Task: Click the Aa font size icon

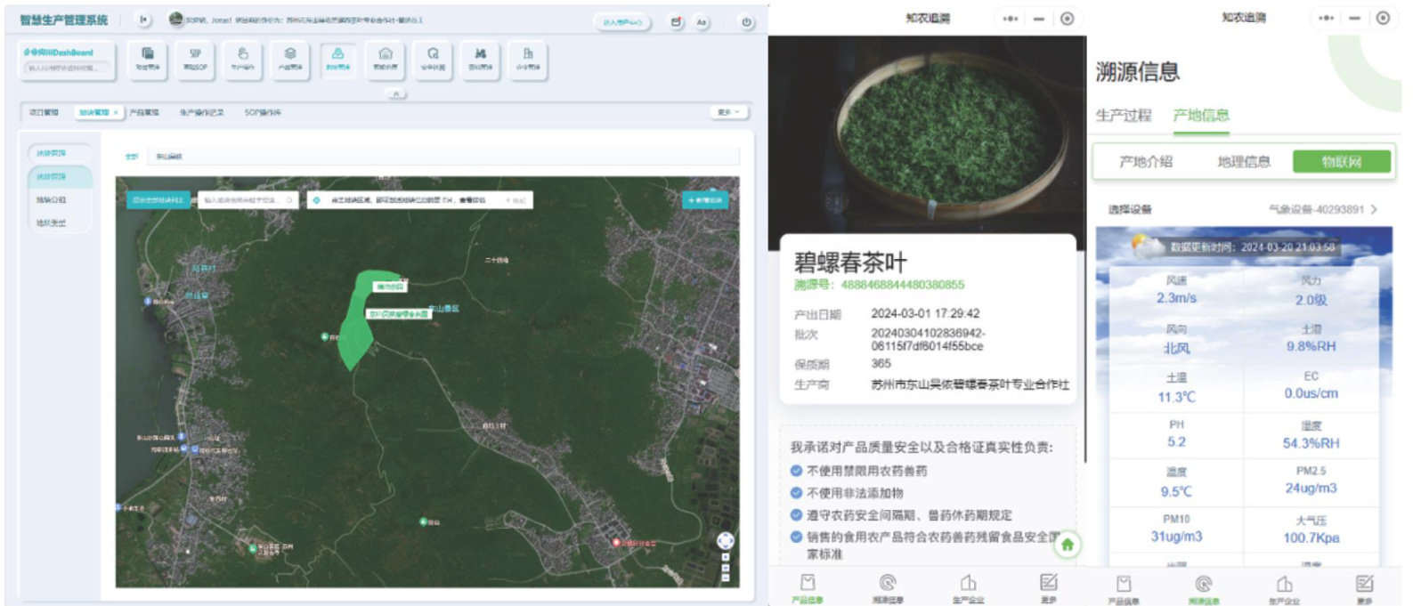Action: 702,22
